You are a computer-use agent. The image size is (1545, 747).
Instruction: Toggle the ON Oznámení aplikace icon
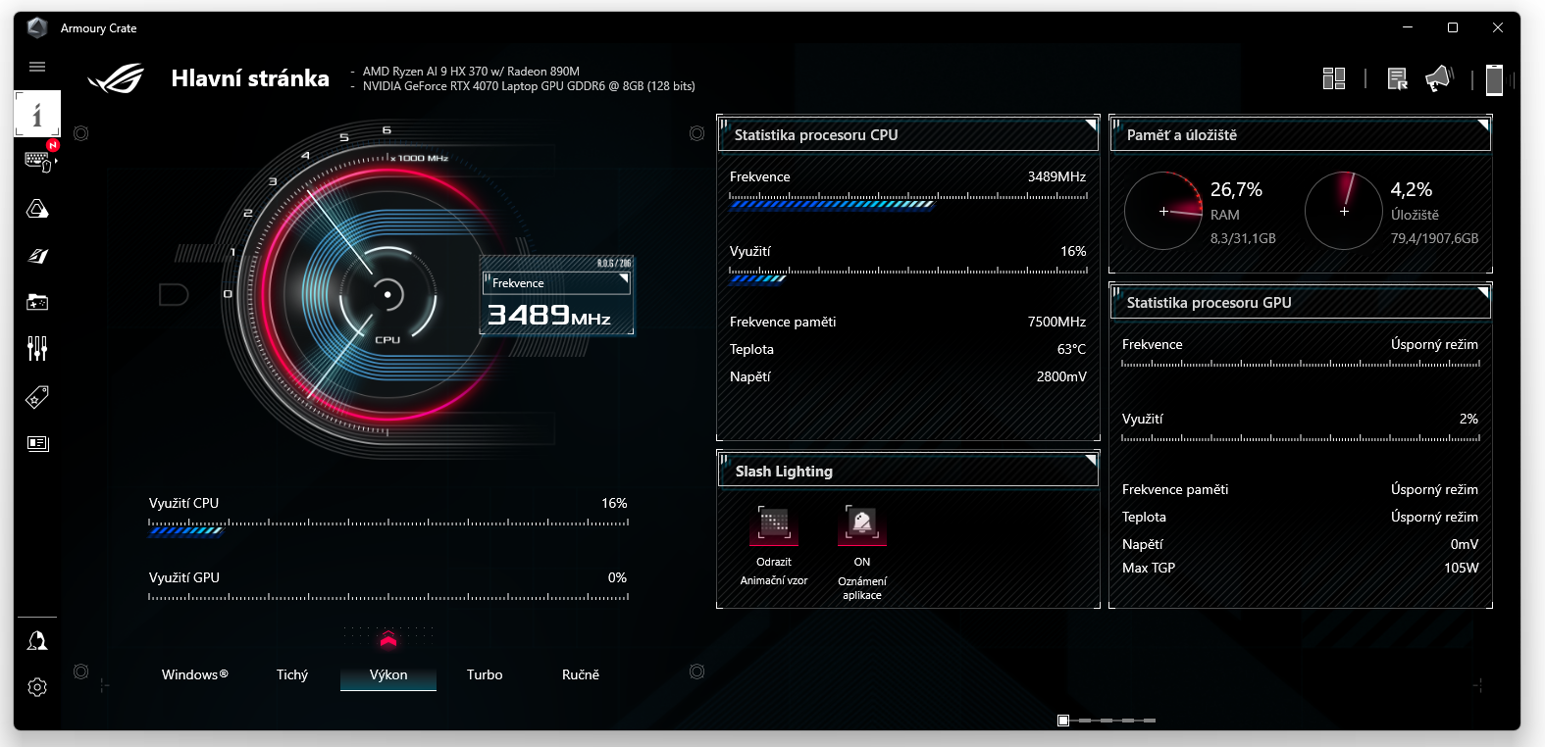(x=862, y=523)
